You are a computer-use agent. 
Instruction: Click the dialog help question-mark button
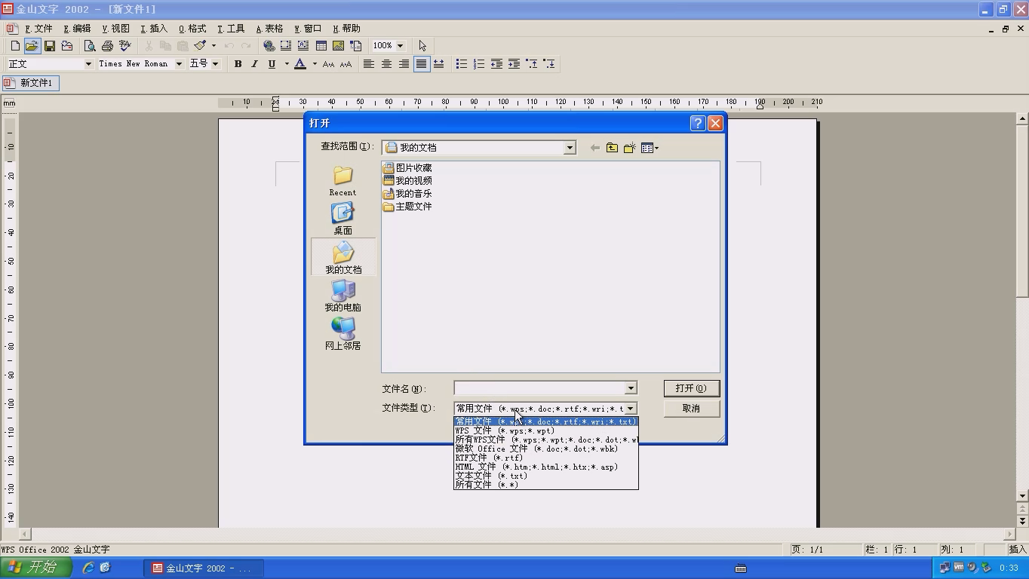[698, 123]
